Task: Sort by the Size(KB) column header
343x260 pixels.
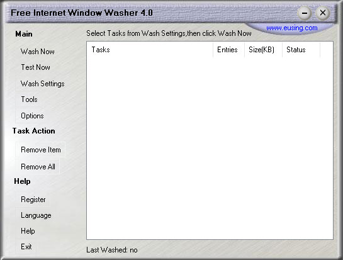Action: click(x=263, y=50)
